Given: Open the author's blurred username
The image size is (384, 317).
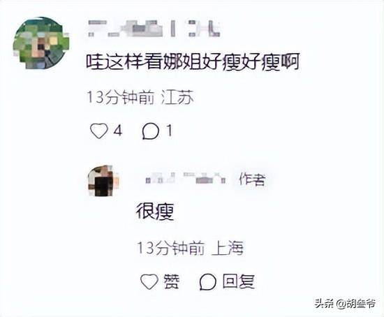Looking at the screenshot, I should (186, 178).
